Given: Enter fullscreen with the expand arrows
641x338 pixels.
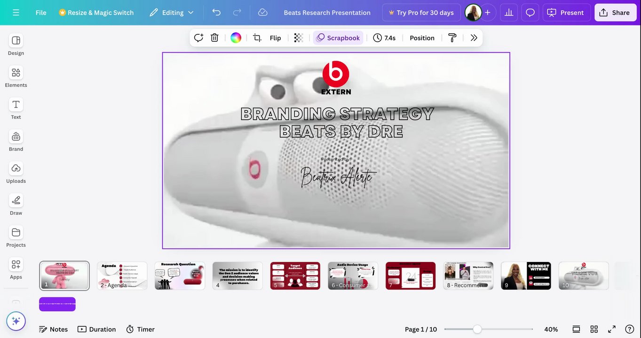Looking at the screenshot, I should point(612,330).
